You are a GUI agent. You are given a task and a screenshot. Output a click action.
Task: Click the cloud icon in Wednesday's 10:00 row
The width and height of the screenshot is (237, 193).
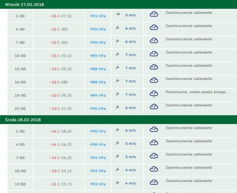tap(154, 170)
